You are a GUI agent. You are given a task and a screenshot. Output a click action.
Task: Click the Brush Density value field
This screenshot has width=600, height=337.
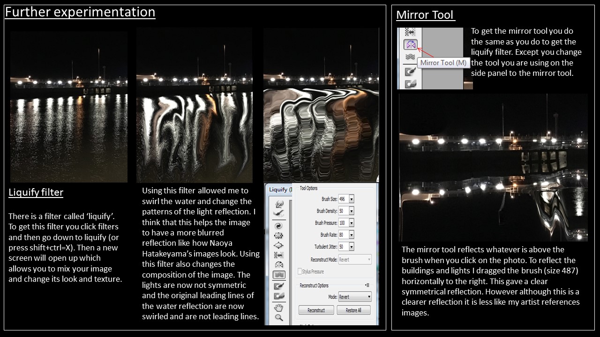pos(344,211)
